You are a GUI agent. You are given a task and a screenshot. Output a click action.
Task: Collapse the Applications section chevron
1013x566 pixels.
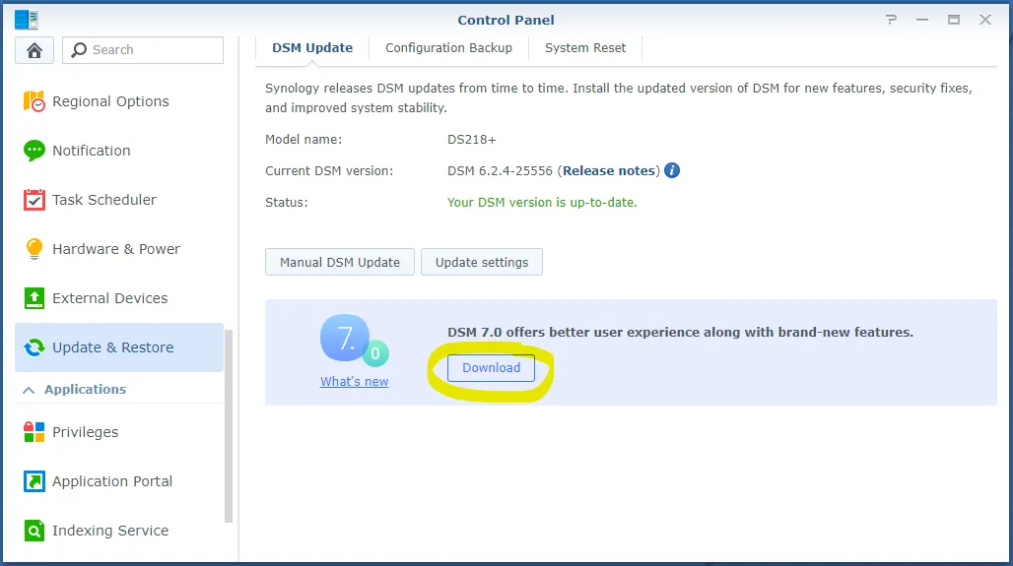(29, 389)
